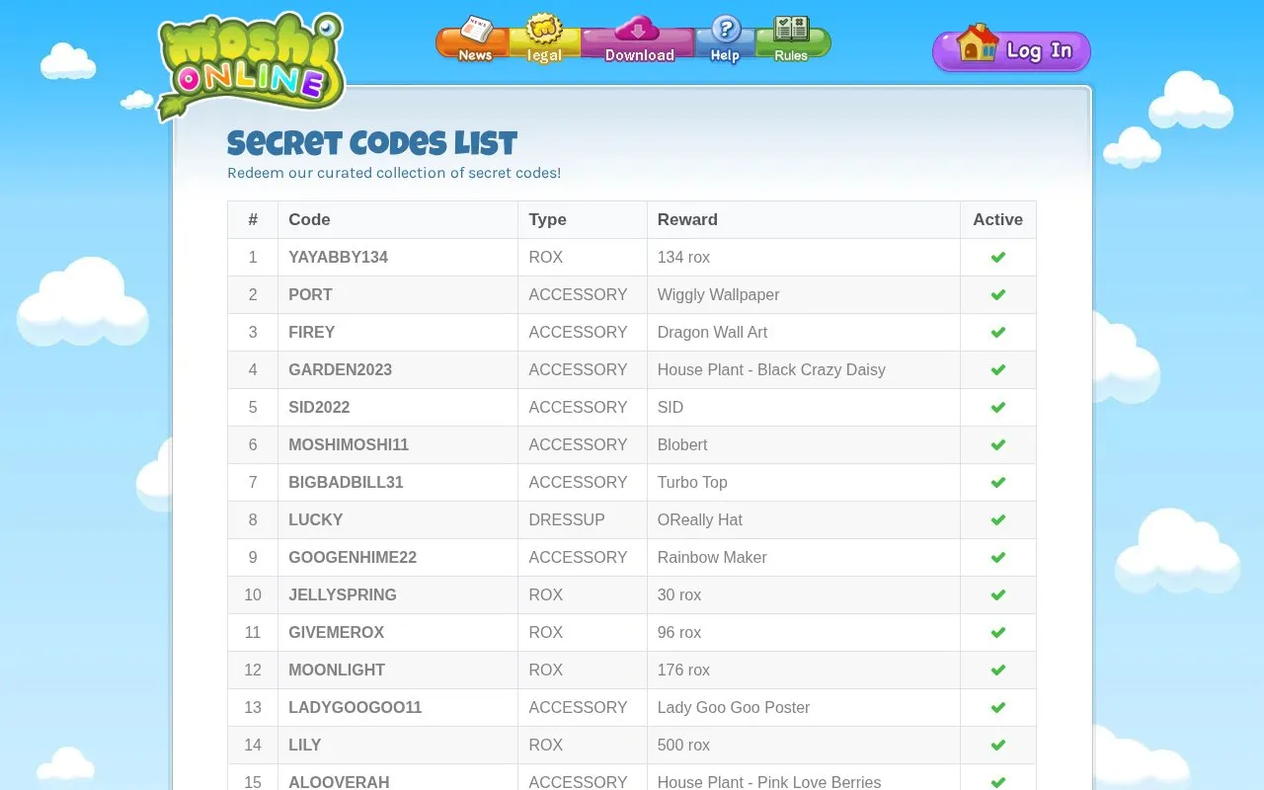This screenshot has height=790, width=1264.
Task: Open the Download nav button
Action: pyautogui.click(x=638, y=41)
